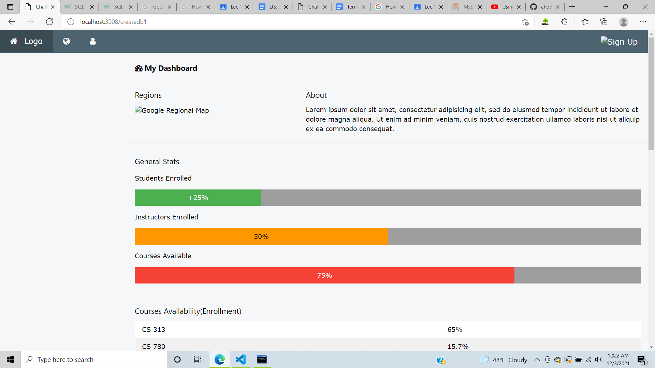This screenshot has width=655, height=368.
Task: Open the hidden icons tray in the taskbar
Action: (537, 359)
